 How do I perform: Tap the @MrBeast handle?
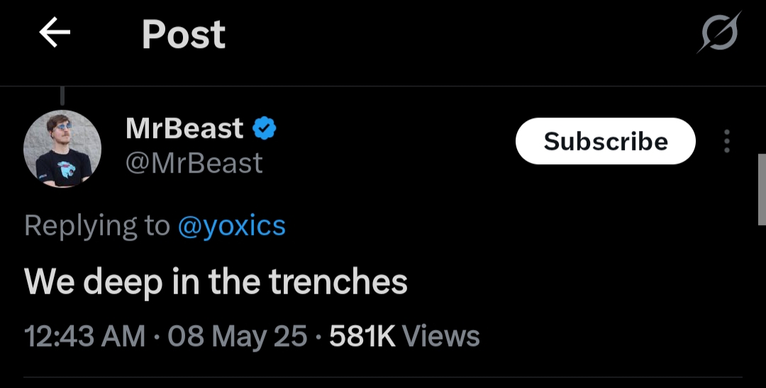tap(194, 164)
